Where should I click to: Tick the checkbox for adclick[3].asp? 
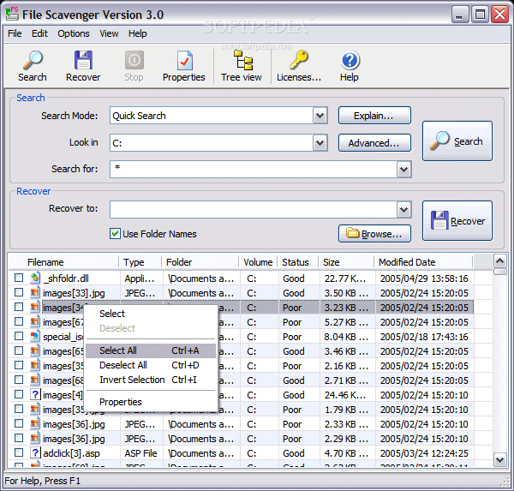point(19,452)
